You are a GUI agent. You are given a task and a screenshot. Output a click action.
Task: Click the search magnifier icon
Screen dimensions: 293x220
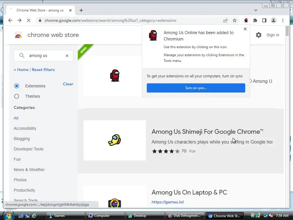click(x=22, y=56)
